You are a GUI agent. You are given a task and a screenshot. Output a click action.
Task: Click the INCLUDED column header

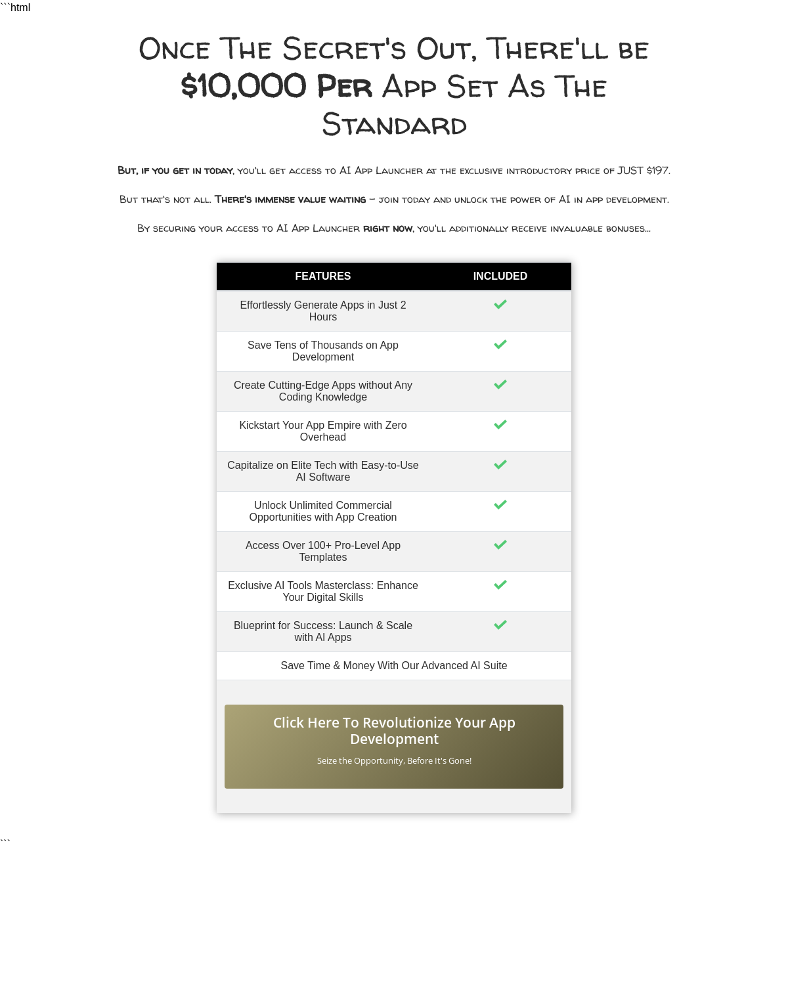tap(500, 276)
